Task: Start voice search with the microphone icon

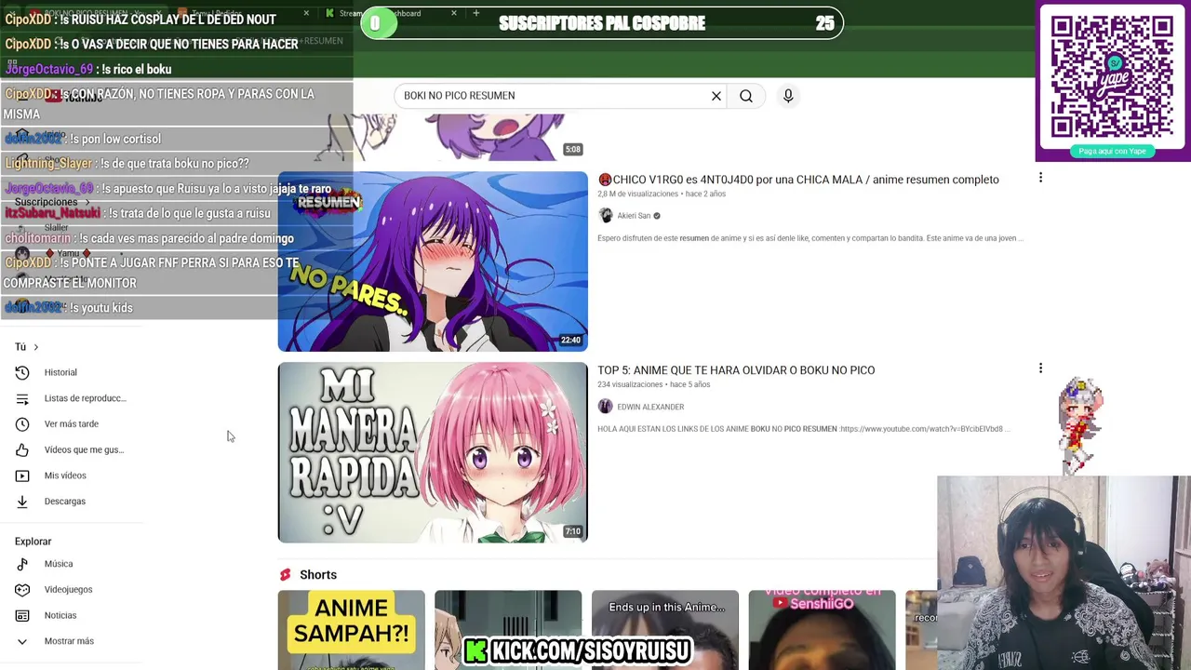Action: [x=788, y=96]
